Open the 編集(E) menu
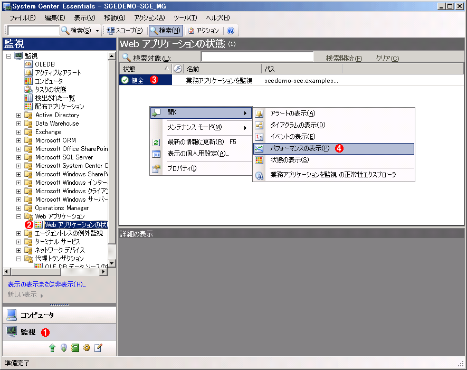Viewport: 467px width, 370px height. click(55, 18)
